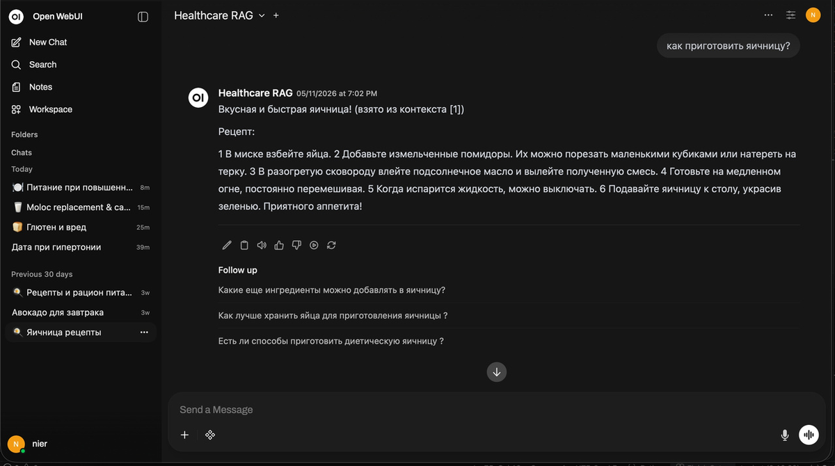Start voice call mode with waveform button

pyautogui.click(x=809, y=435)
